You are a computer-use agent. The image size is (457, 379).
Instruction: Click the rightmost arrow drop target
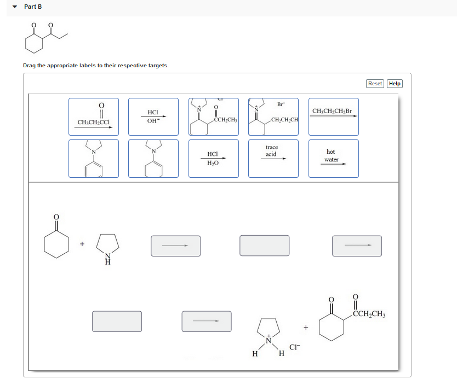356,246
